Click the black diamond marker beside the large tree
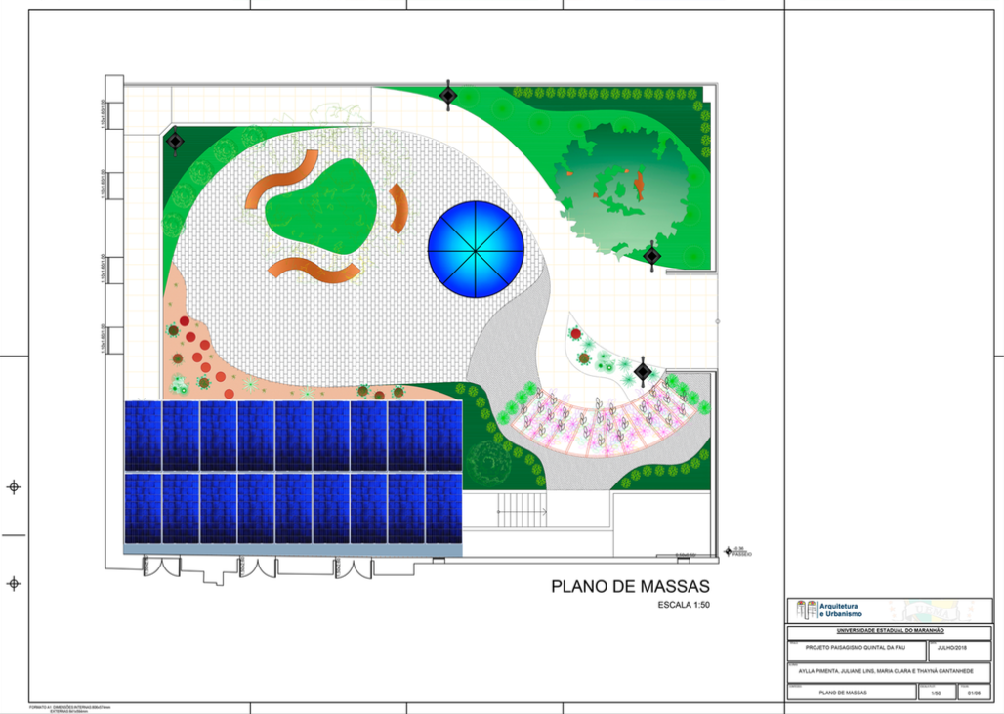Image resolution: width=1004 pixels, height=714 pixels. pos(651,256)
